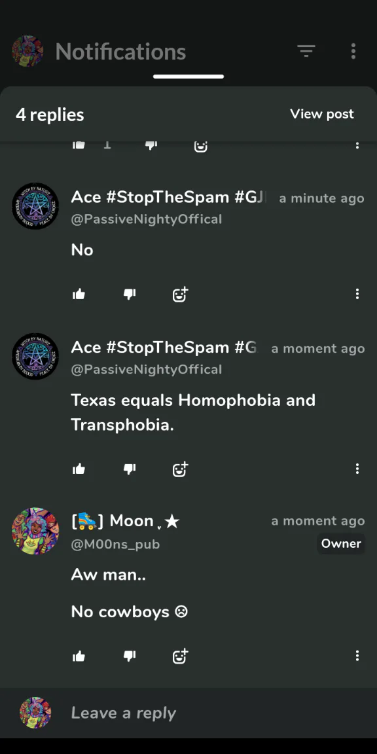Image resolution: width=377 pixels, height=754 pixels.
Task: Thumbs up the "No cowboys" reply
Action: tap(79, 656)
